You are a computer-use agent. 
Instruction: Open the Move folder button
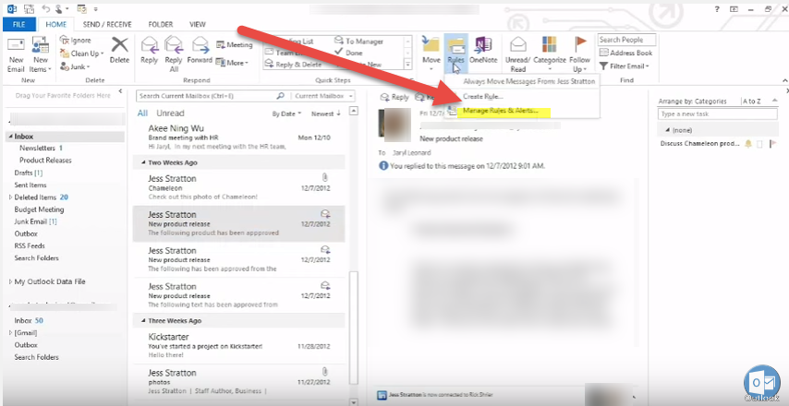[x=431, y=54]
